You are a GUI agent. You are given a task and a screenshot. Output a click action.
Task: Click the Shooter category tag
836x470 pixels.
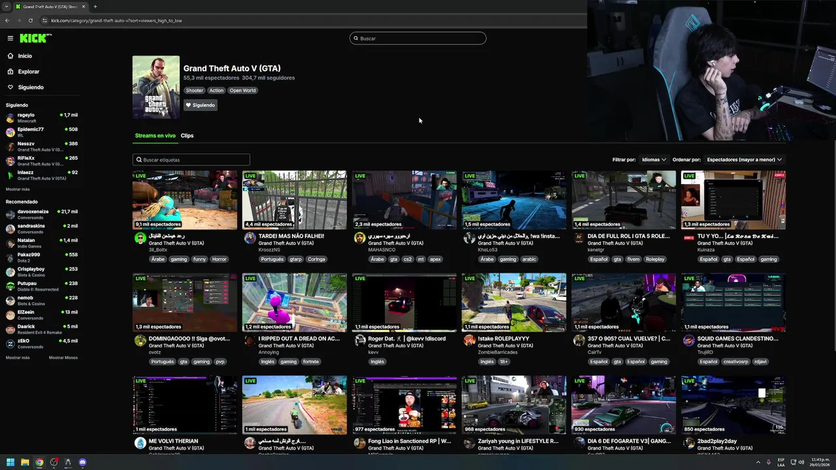click(195, 91)
